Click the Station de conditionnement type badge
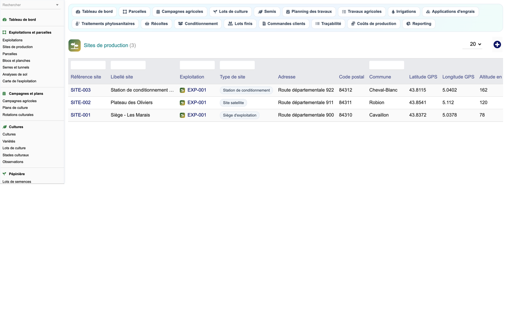The width and height of the screenshot is (512, 317). pyautogui.click(x=246, y=90)
